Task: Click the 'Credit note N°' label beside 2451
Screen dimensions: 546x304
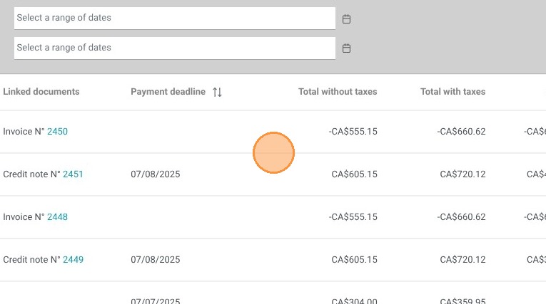Action: (x=31, y=174)
